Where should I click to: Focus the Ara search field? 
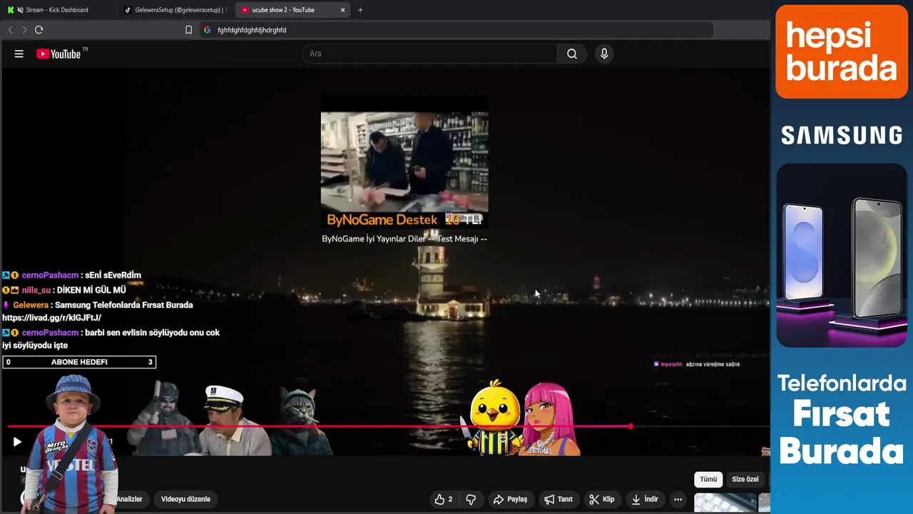point(429,54)
